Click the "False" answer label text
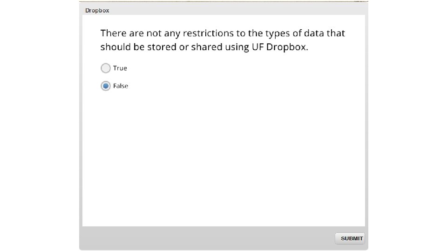 click(120, 86)
